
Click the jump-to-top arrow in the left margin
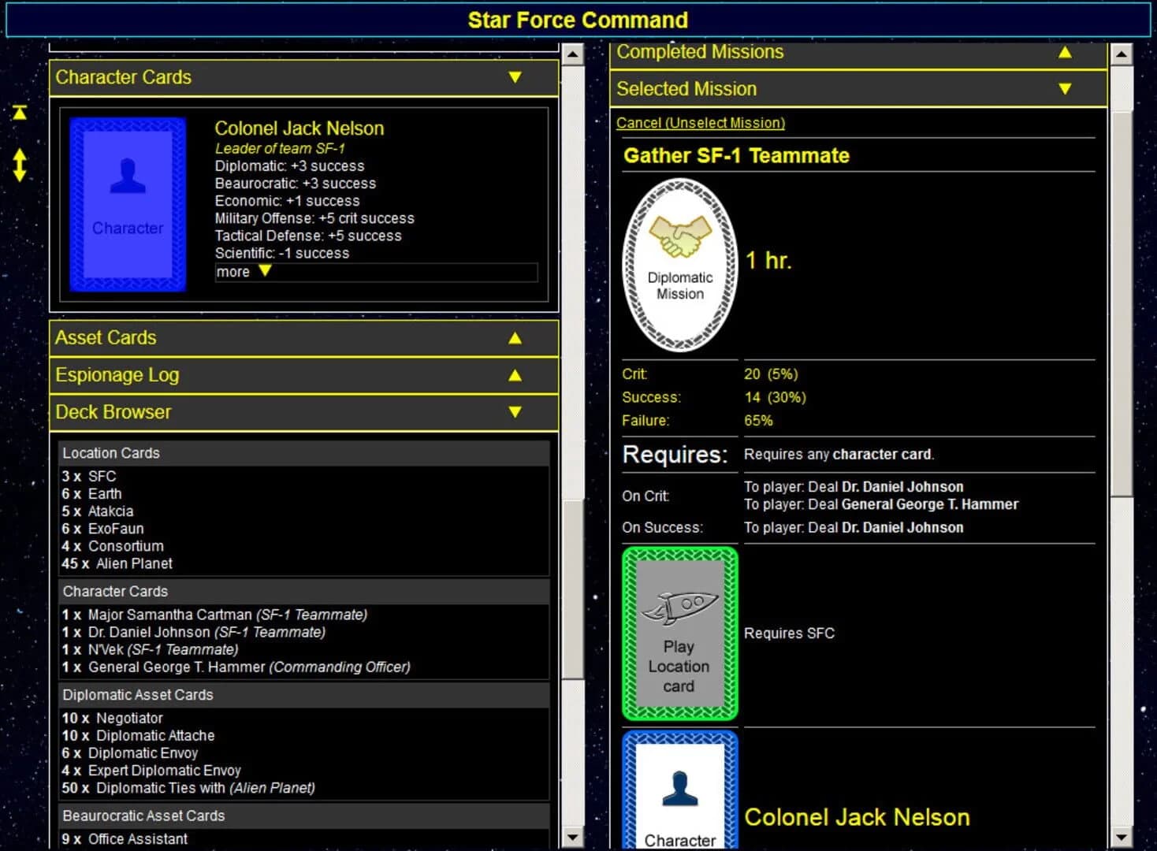coord(18,113)
